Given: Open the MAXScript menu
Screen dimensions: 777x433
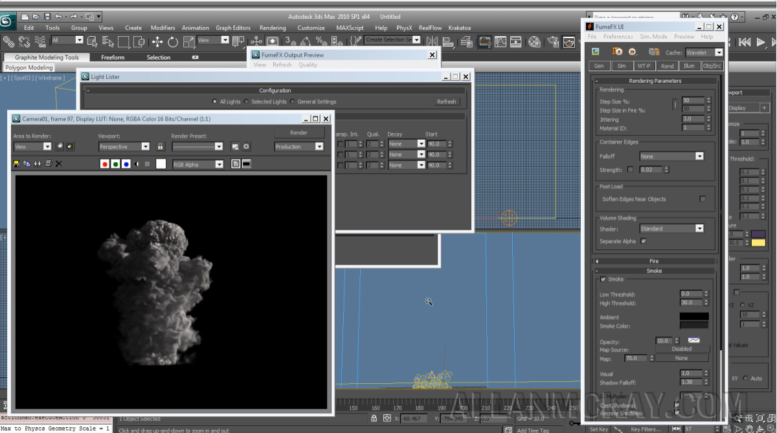Looking at the screenshot, I should click(350, 28).
